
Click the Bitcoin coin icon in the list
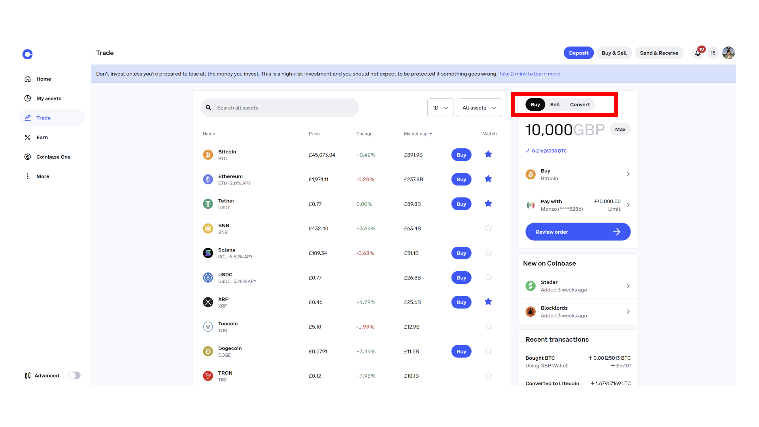point(208,155)
